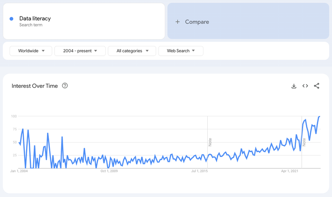Select the Jan 1, 2004 axis label

pos(19,171)
